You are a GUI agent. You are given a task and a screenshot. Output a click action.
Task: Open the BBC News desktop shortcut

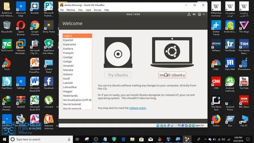244,102
